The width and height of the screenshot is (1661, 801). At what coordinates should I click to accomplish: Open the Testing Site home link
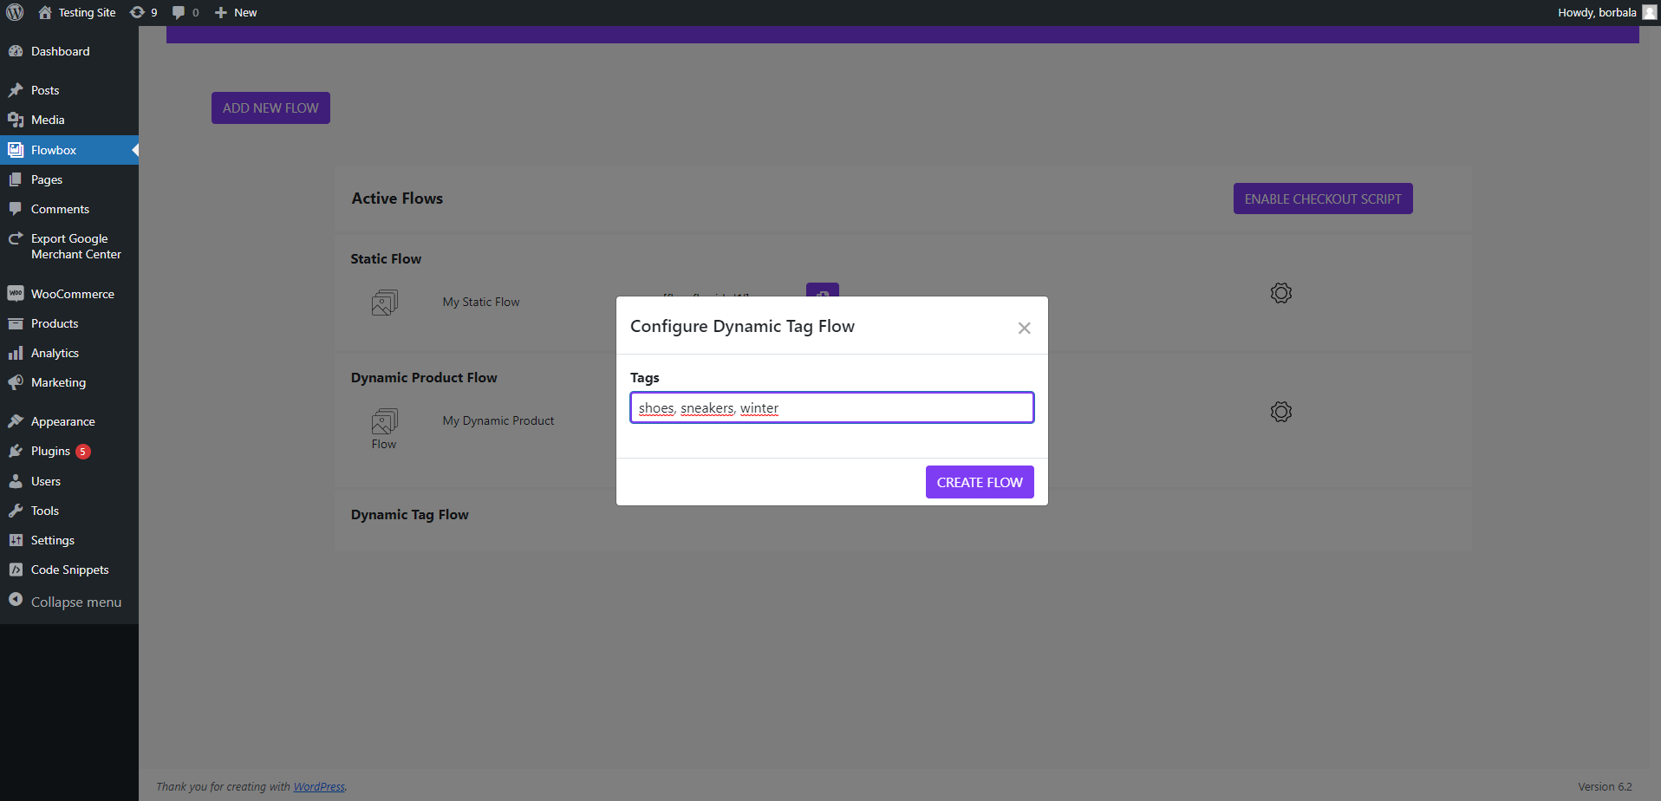77,12
